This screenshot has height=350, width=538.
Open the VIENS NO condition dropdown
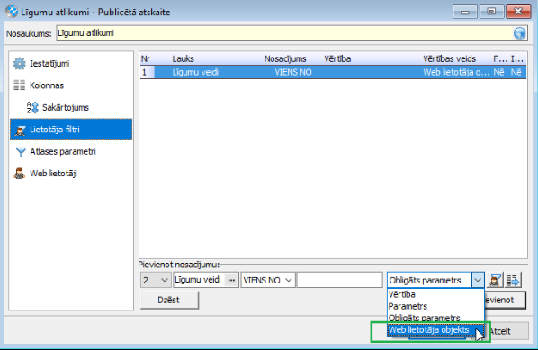267,280
